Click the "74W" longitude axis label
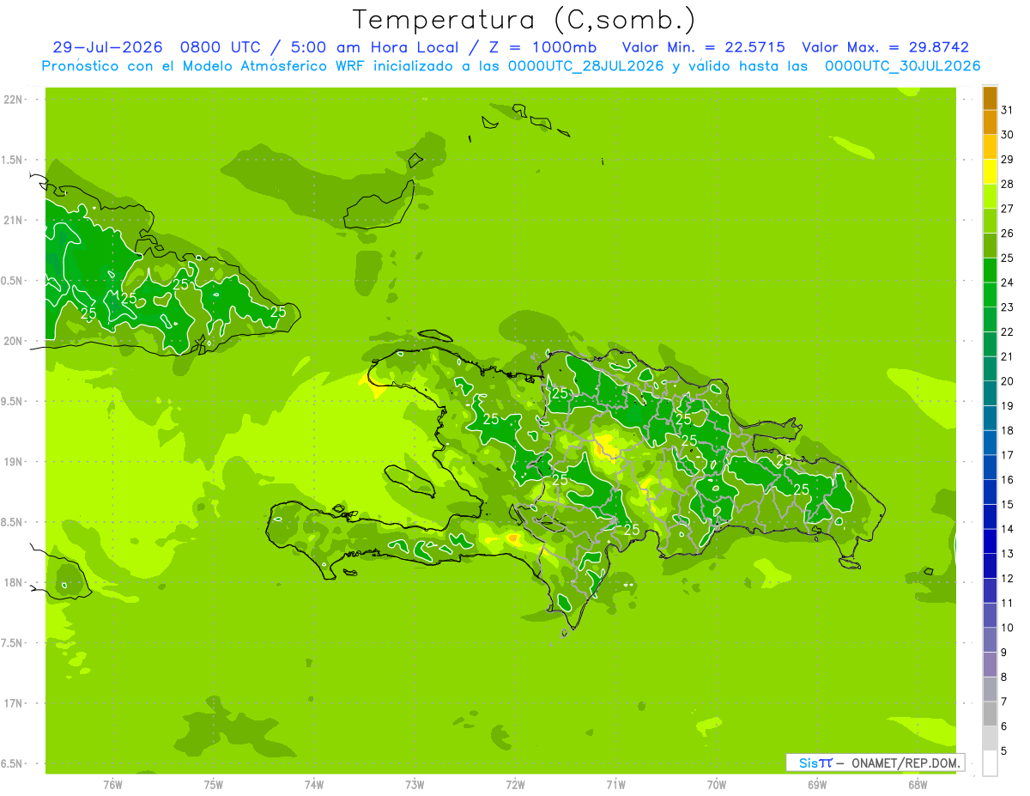The height and width of the screenshot is (796, 1030). (x=314, y=784)
